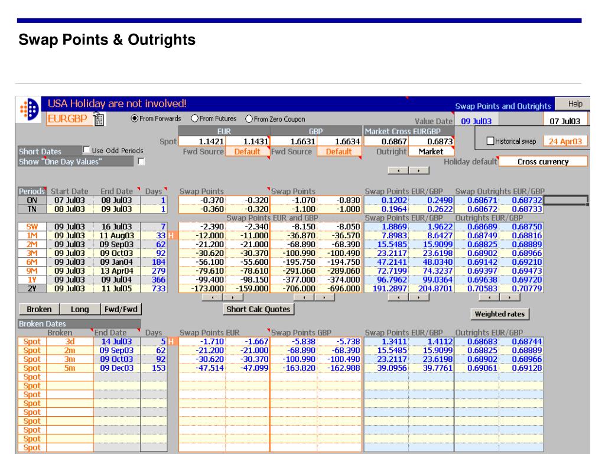
Task: Click the historical date 24 Apr03 field
Action: point(565,141)
